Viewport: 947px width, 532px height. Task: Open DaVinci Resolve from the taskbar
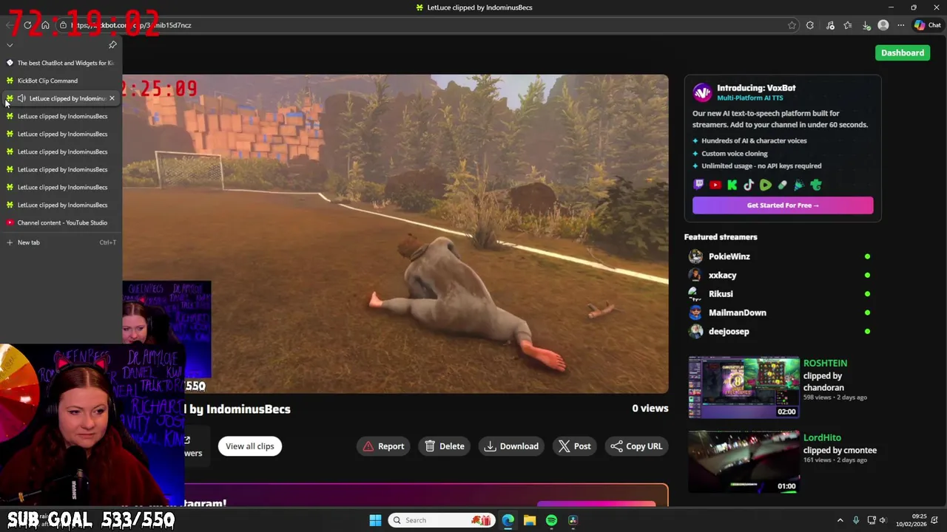click(x=573, y=520)
